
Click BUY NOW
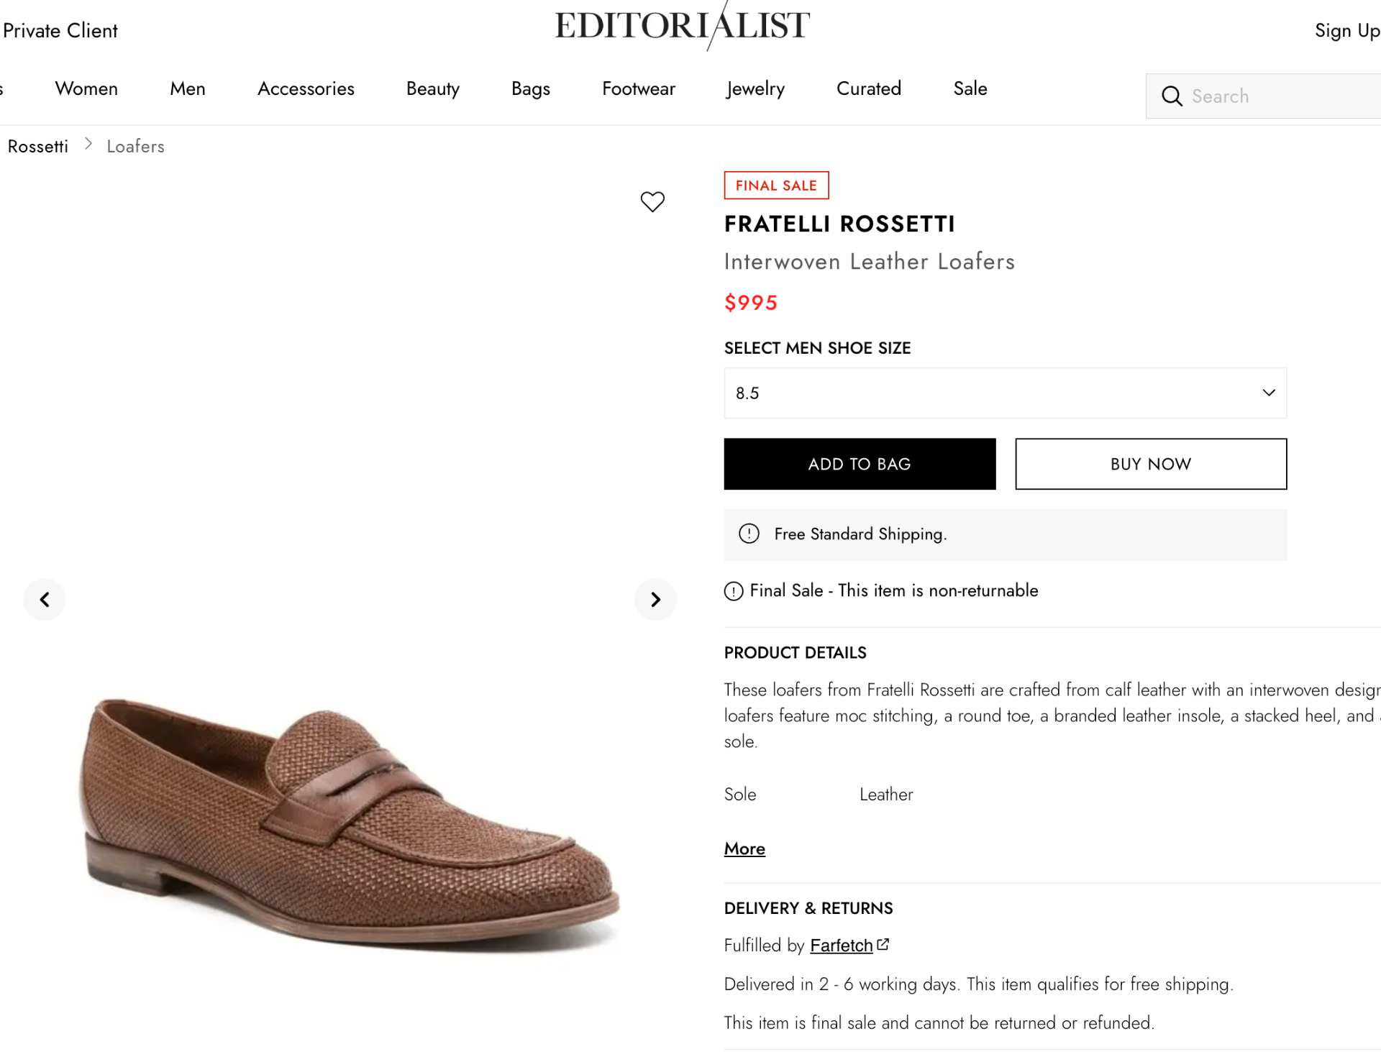(1149, 464)
